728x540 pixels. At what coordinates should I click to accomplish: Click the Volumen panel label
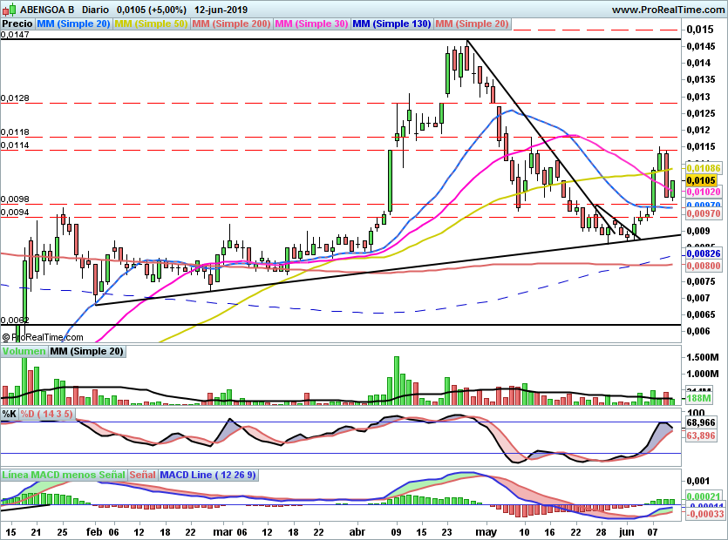(x=24, y=351)
